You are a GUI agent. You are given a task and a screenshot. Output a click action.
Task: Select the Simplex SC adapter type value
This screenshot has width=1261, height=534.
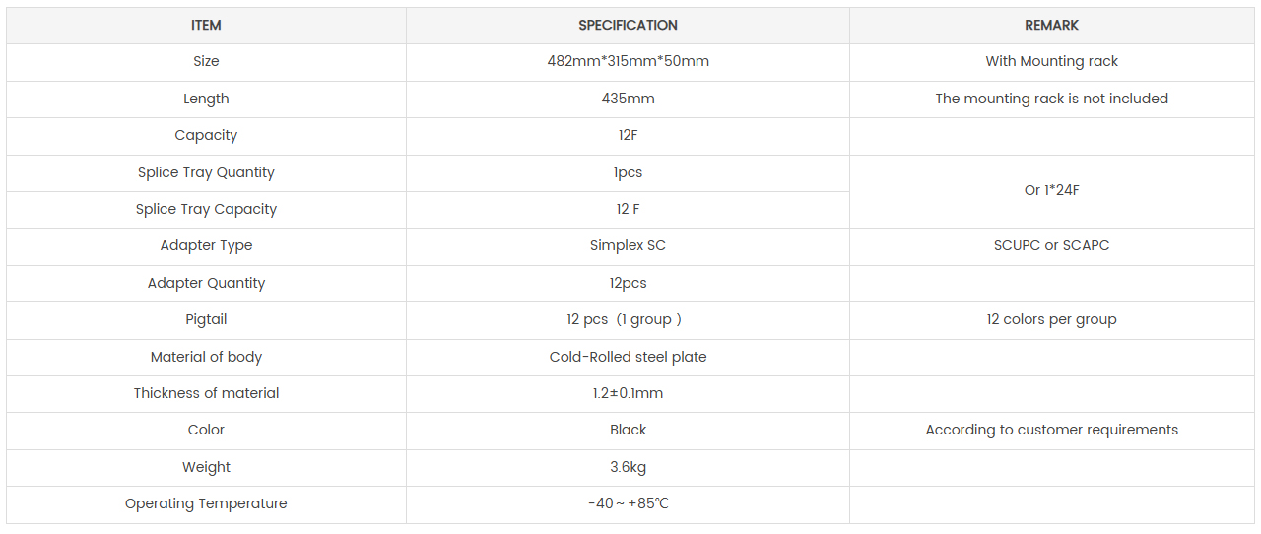pos(628,245)
